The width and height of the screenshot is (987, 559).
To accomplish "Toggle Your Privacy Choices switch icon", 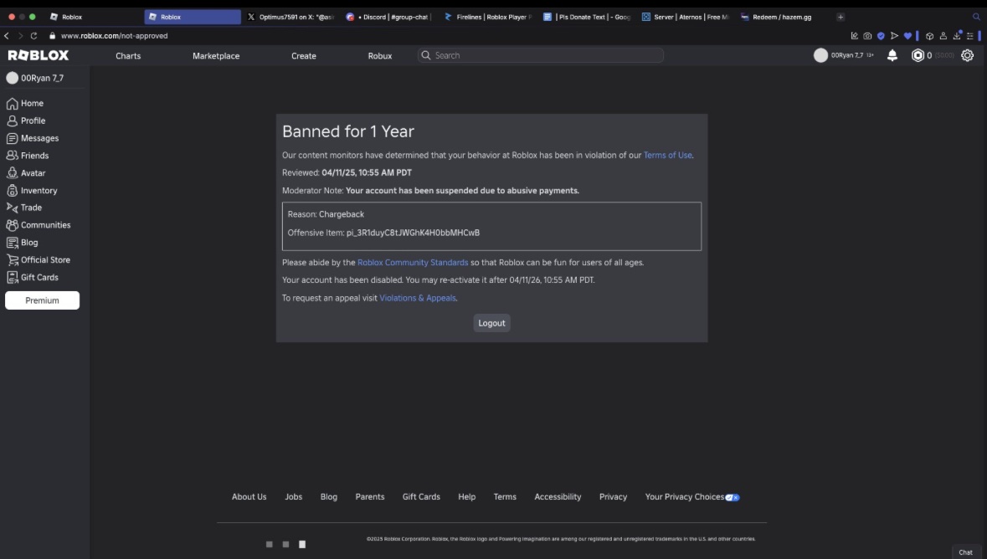I will point(732,497).
